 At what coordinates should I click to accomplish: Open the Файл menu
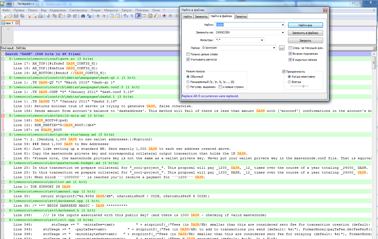tap(6, 10)
